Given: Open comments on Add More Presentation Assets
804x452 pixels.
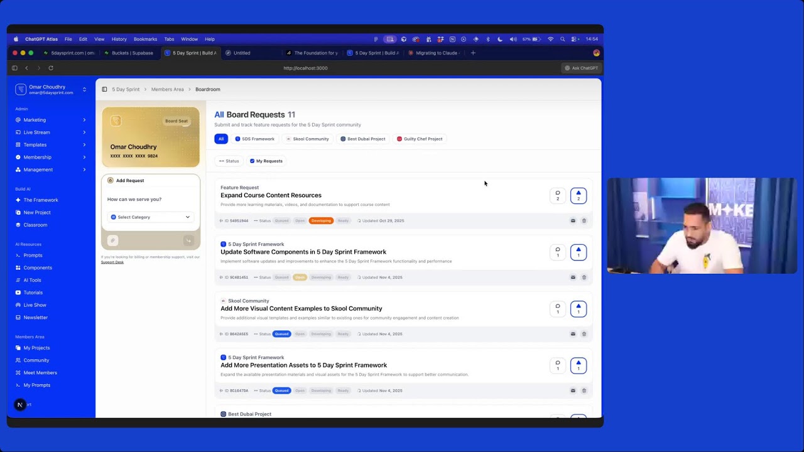Looking at the screenshot, I should pos(558,365).
